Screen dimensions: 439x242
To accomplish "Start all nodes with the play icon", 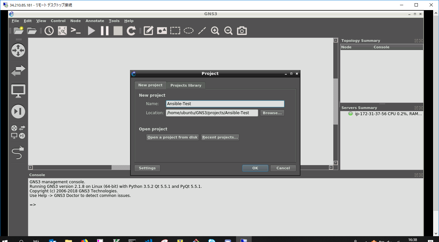I will coord(91,30).
